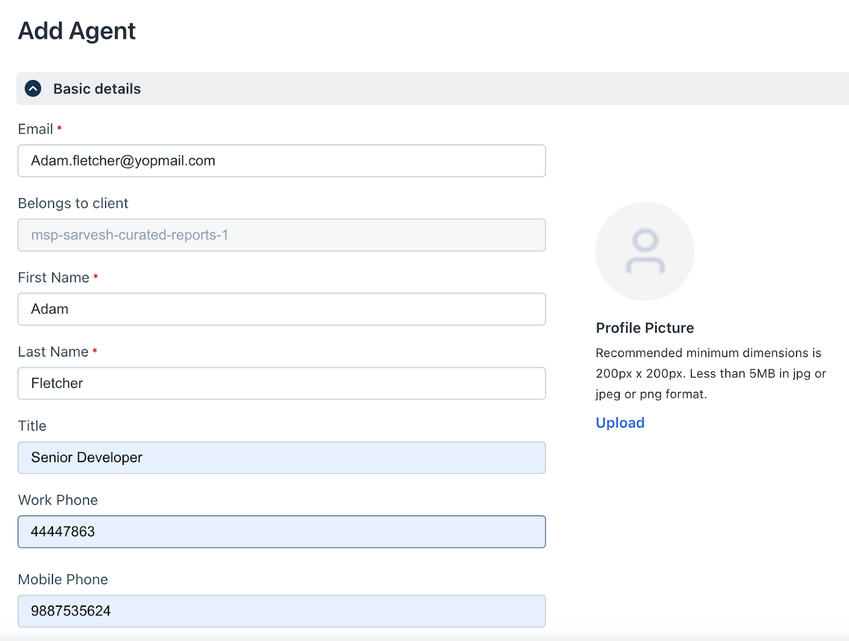Click the Basic details section title
The image size is (849, 641).
point(97,89)
